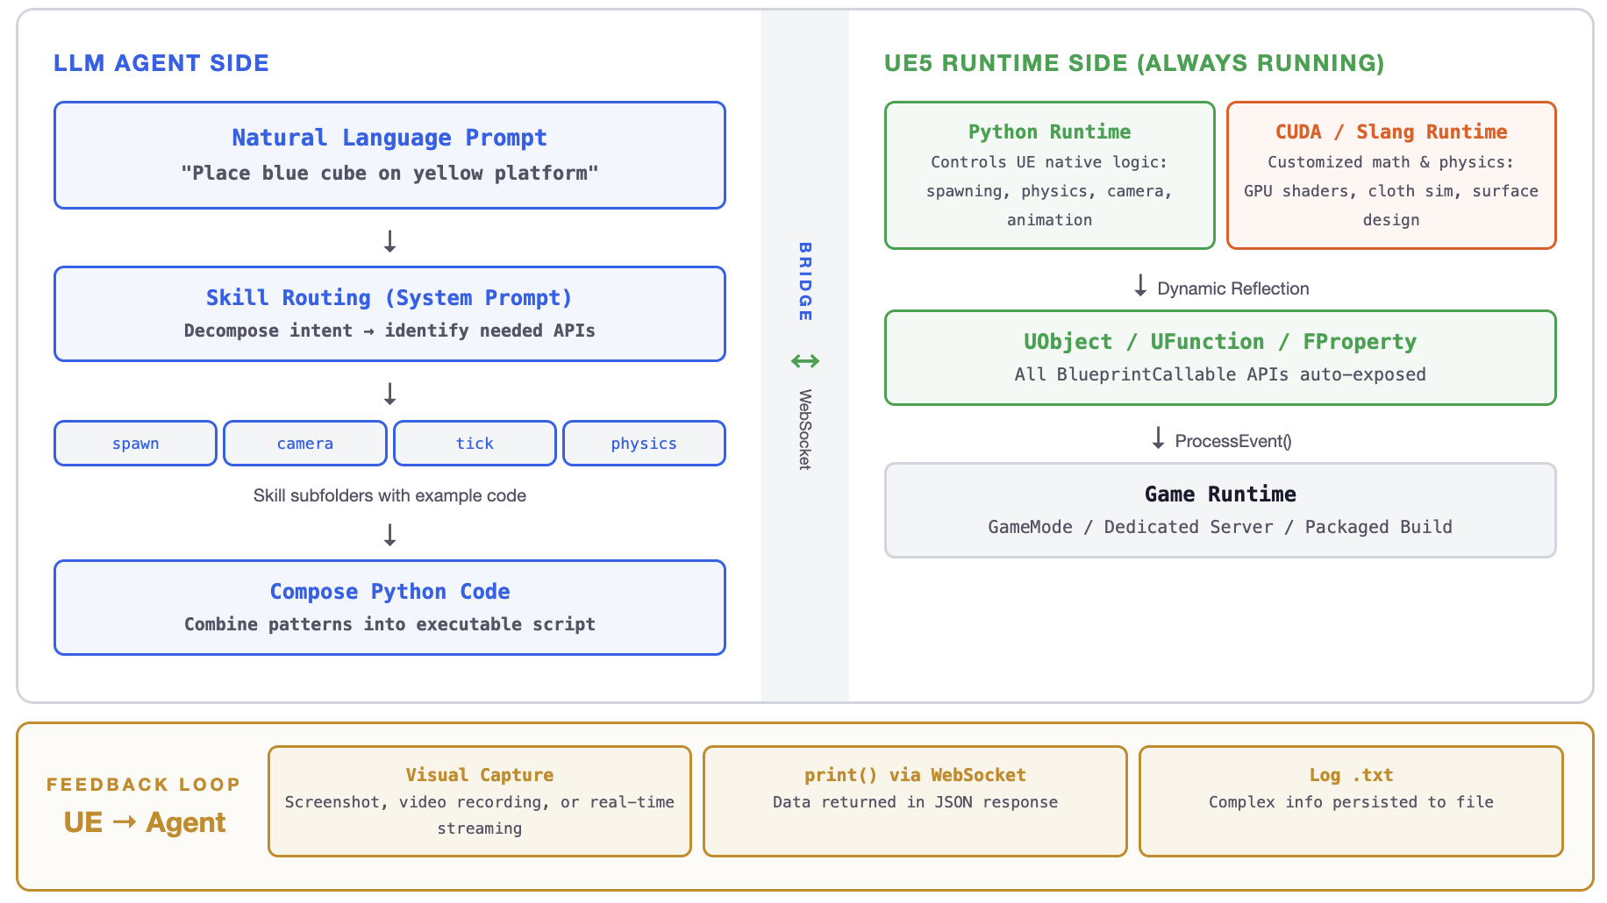Click the spawn skill box
This screenshot has width=1607, height=903.
[x=135, y=444]
